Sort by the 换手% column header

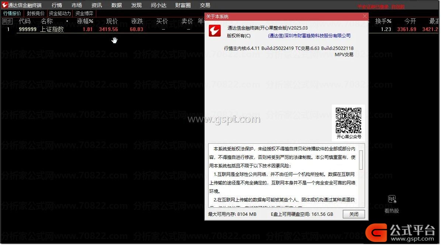(x=383, y=21)
